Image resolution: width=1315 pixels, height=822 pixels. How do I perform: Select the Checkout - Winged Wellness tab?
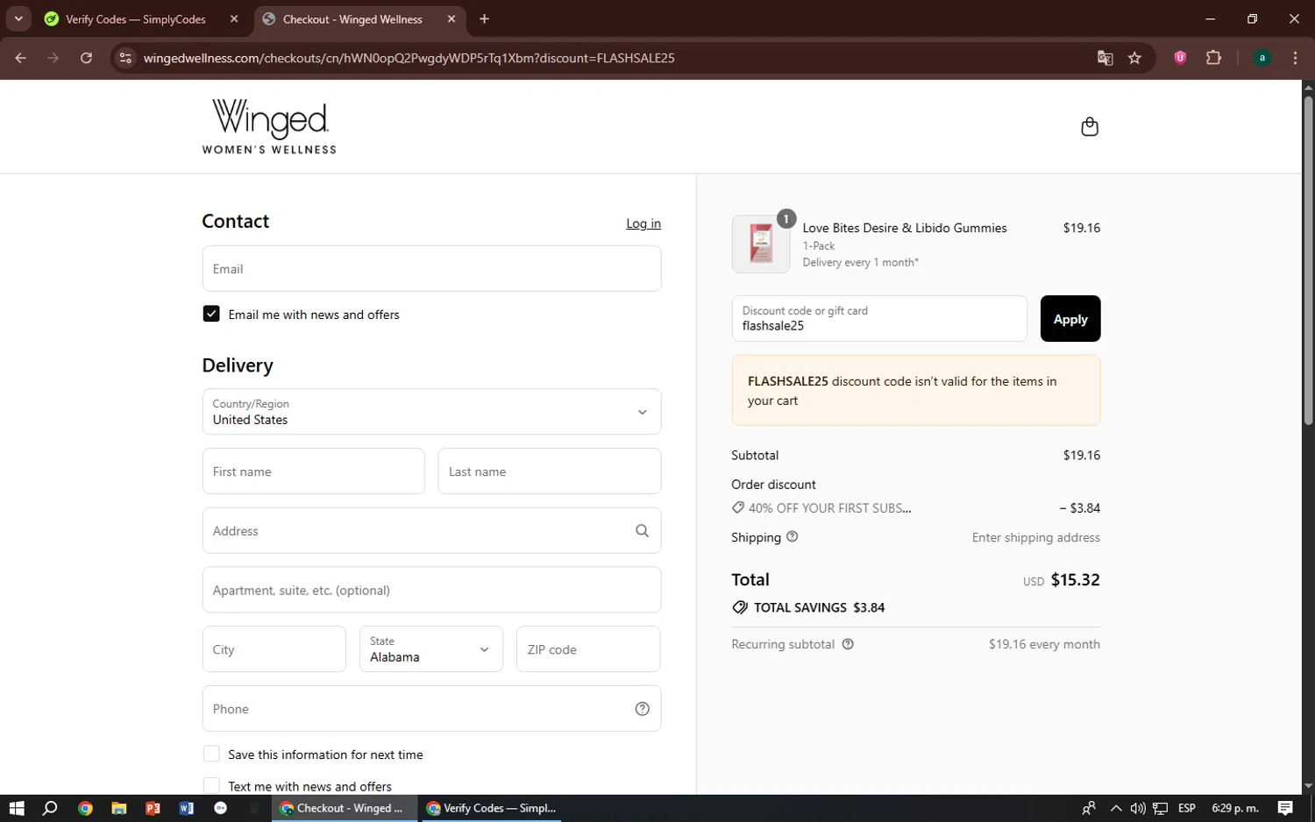click(352, 18)
